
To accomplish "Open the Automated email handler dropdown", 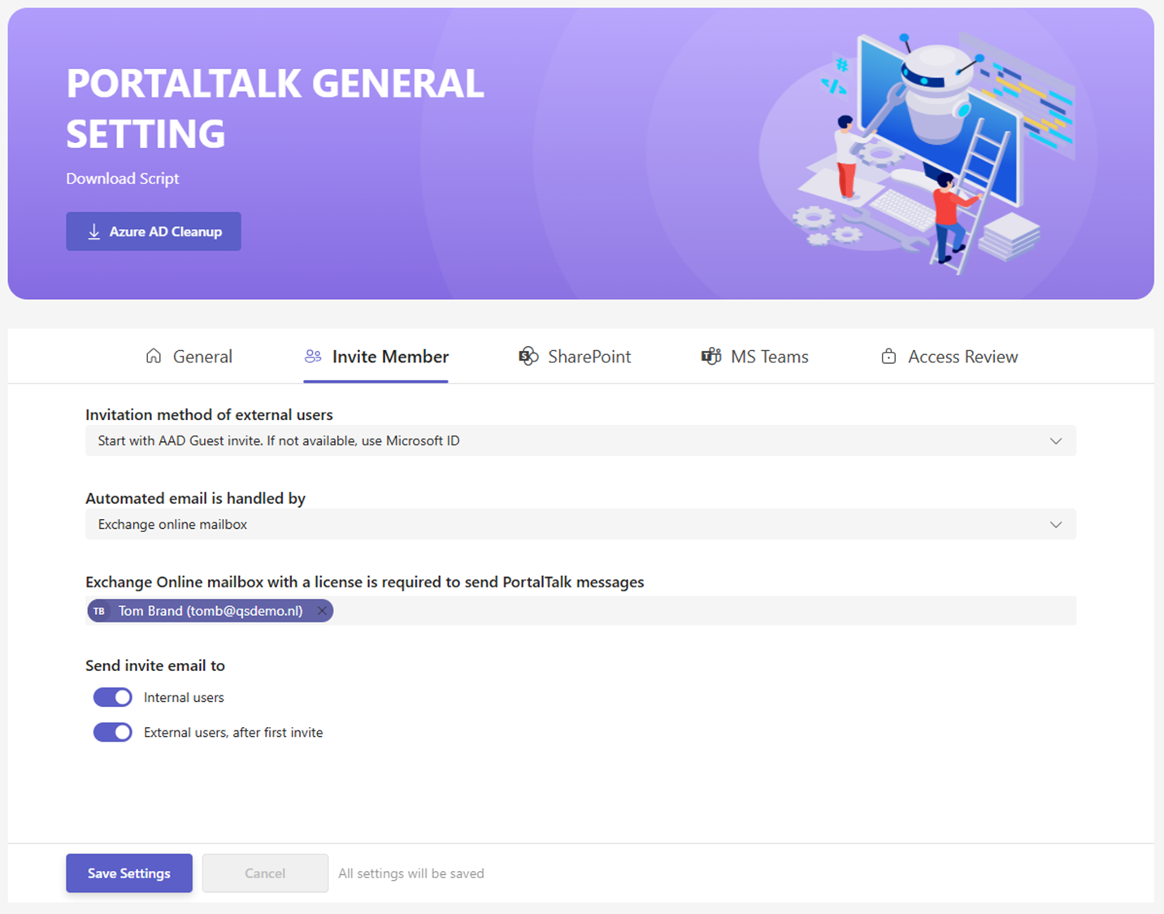I will [580, 525].
